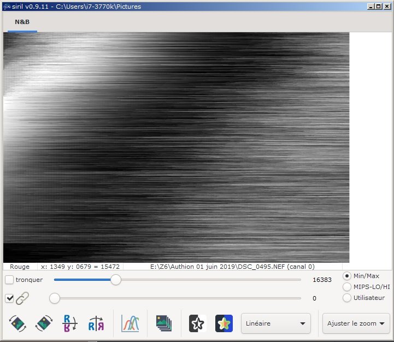
Task: Click the upper cut-off slider handle
Action: coord(116,280)
